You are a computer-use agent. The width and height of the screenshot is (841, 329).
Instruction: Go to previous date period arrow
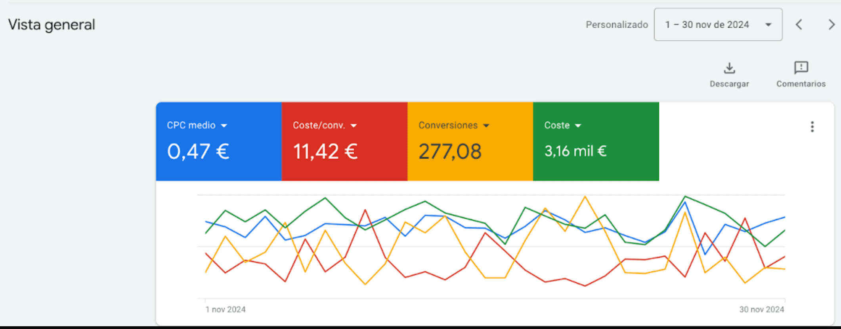799,25
